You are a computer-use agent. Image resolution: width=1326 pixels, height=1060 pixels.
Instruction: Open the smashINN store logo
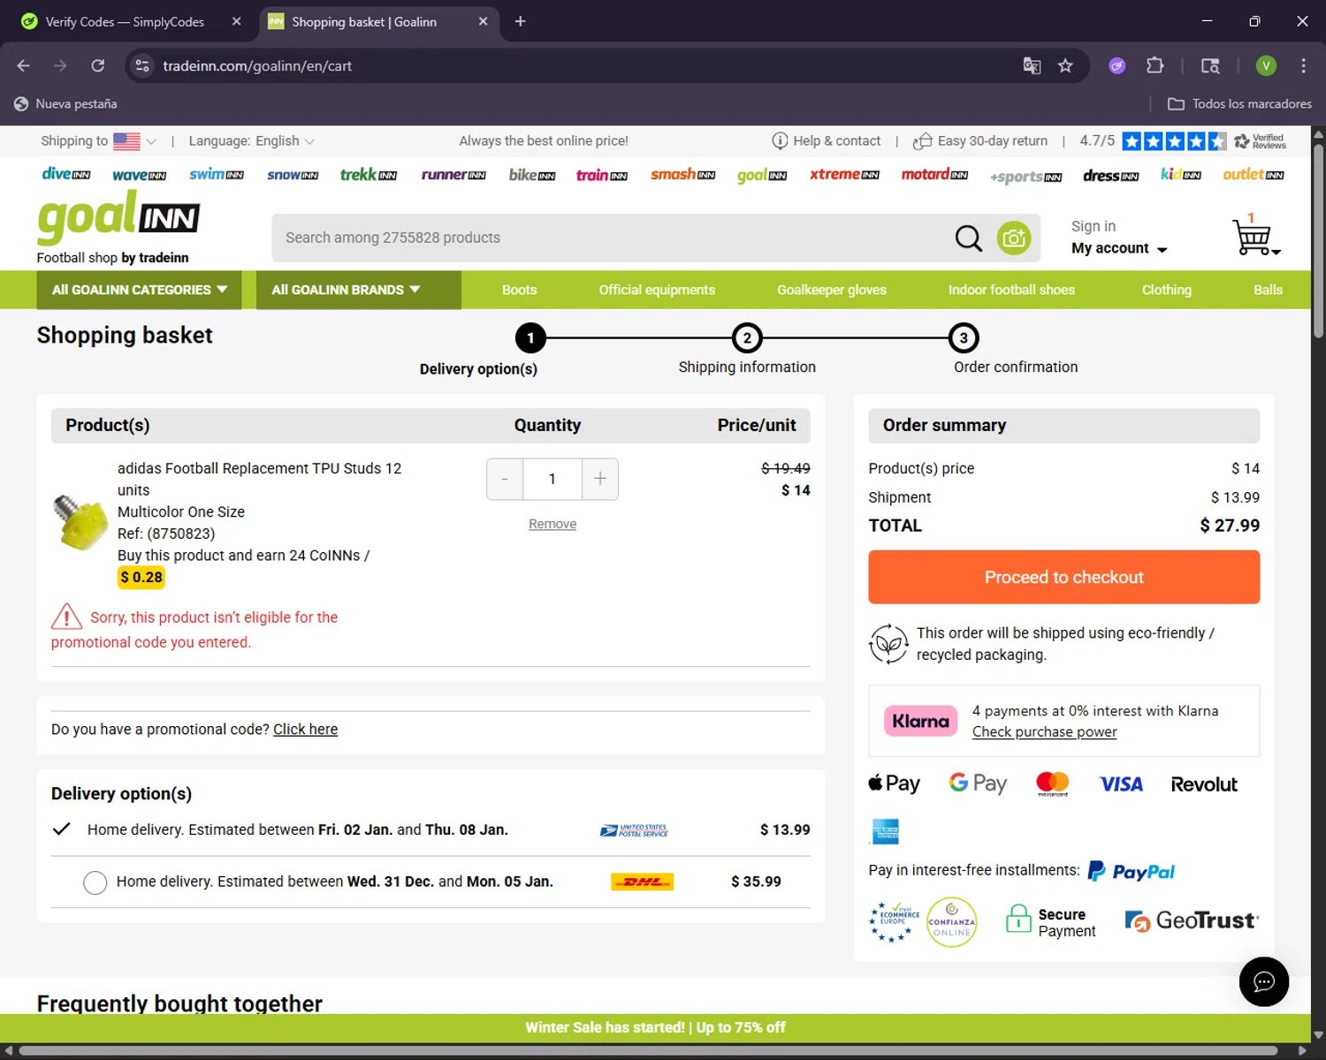coord(682,174)
